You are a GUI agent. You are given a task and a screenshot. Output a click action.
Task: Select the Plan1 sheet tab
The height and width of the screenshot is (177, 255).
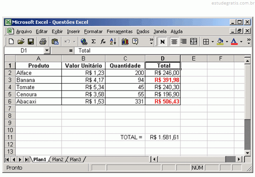pos(40,159)
